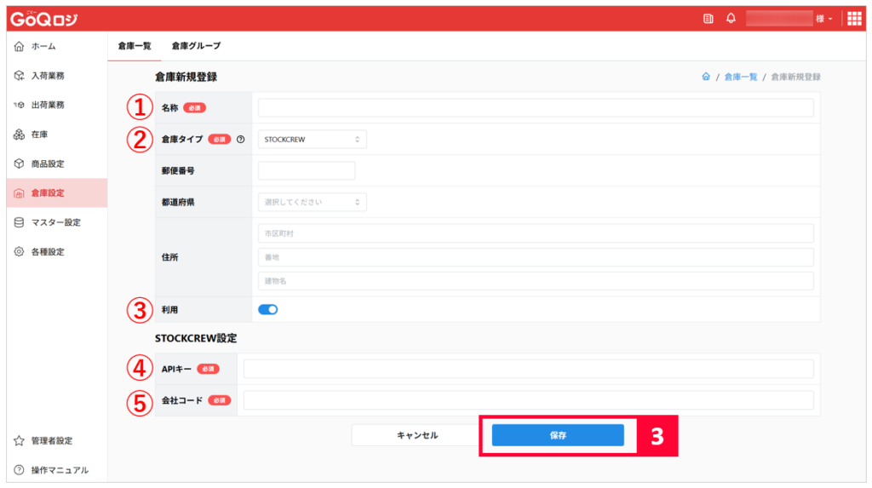Open the apps grid icon
Viewport: 872px width, 488px height.
click(854, 19)
